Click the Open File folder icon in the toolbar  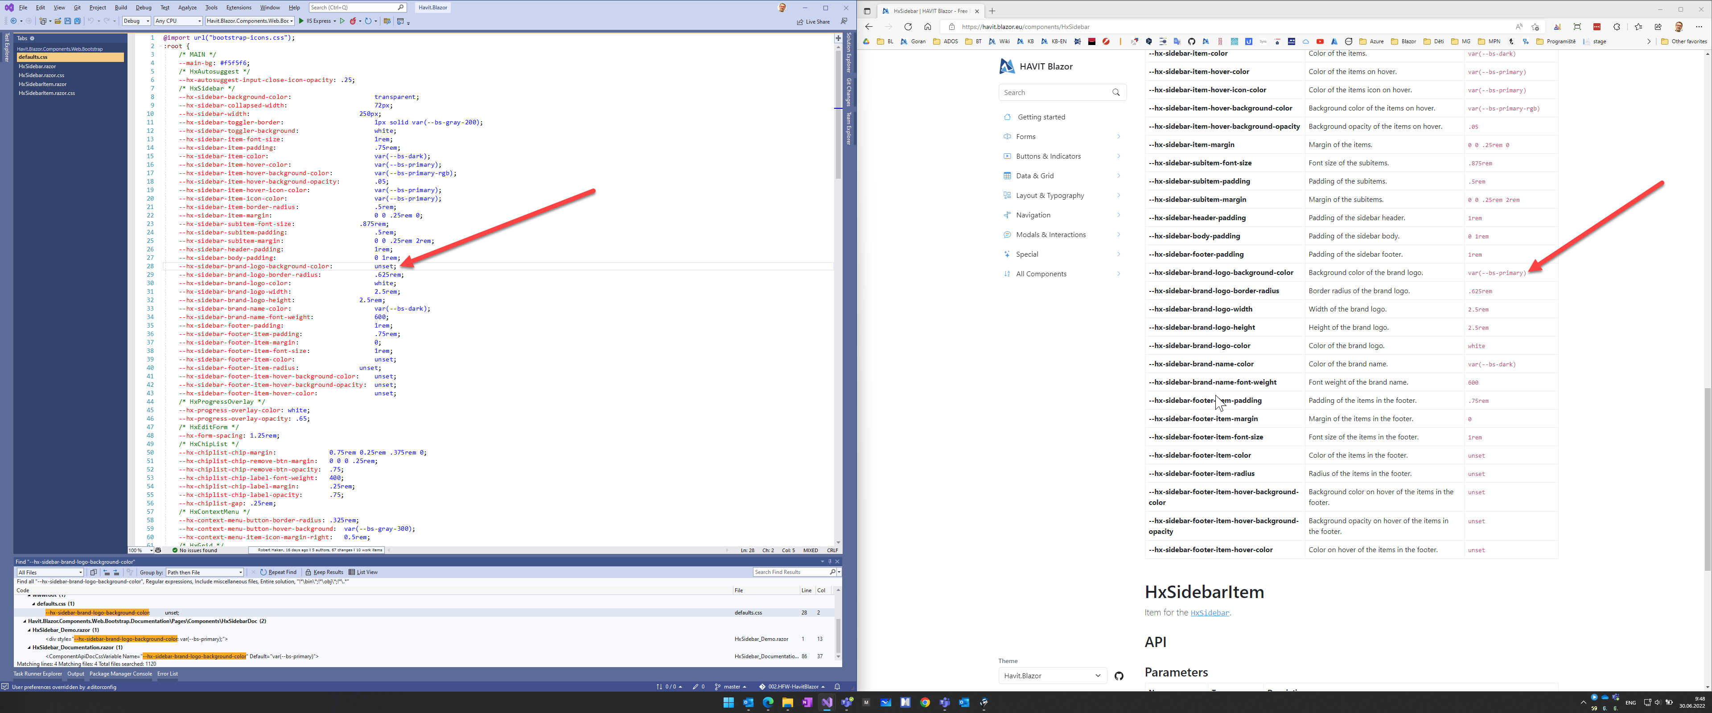(58, 21)
